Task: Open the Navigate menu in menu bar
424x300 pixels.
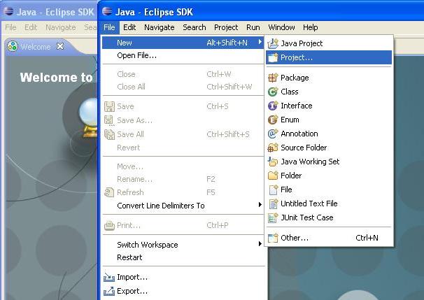Action: [x=159, y=27]
